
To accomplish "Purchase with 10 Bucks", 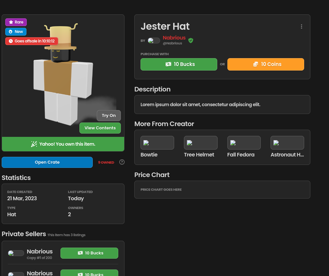I will coord(179,64).
